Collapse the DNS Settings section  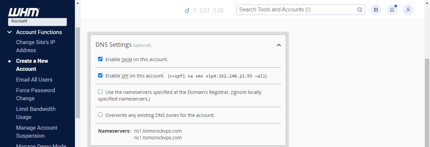pyautogui.click(x=278, y=45)
